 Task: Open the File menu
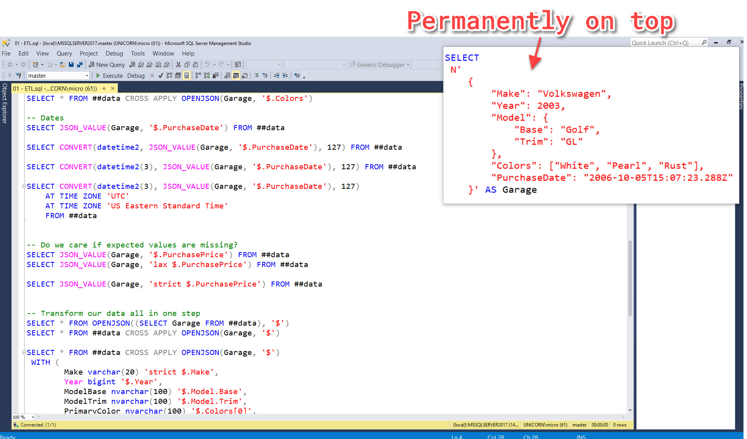pos(6,54)
